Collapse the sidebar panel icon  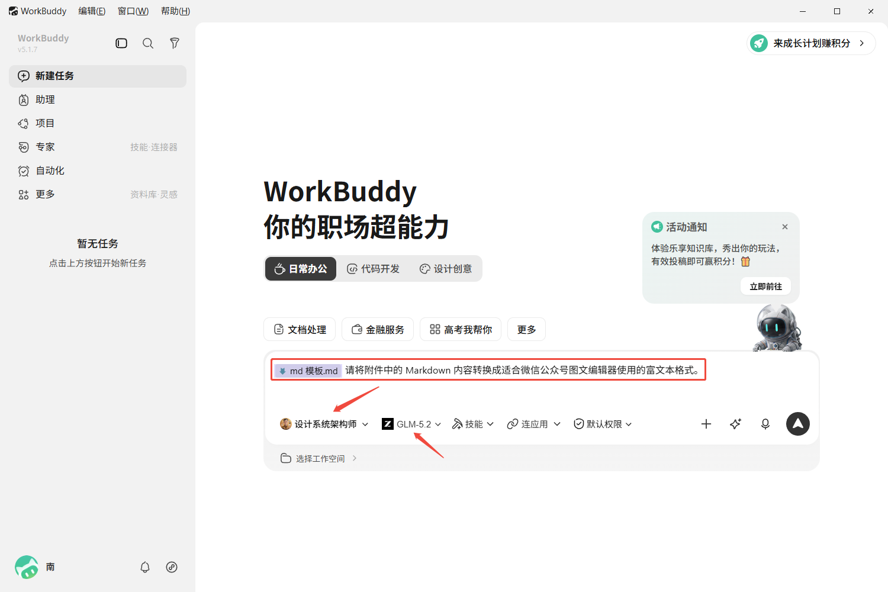[121, 43]
